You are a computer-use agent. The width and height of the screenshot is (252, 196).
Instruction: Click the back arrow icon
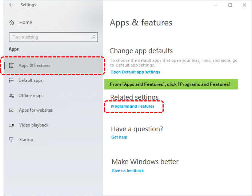click(x=11, y=5)
